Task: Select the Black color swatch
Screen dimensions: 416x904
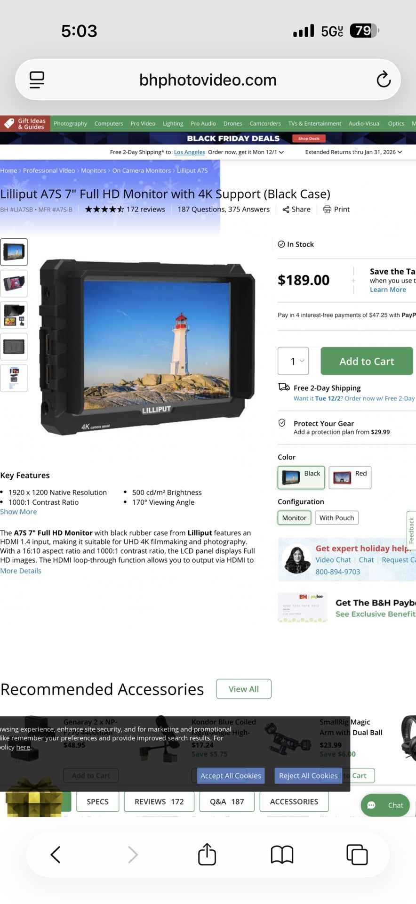Action: tap(301, 477)
